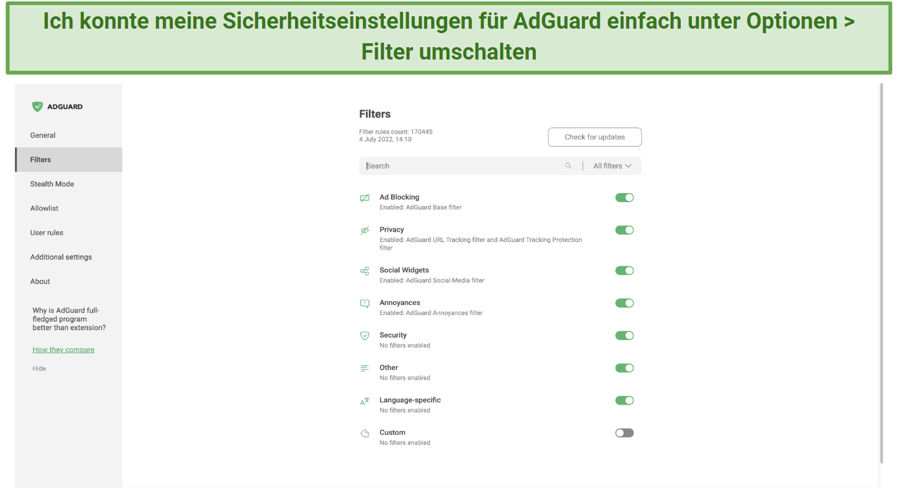Click the AdGuard shield logo icon
This screenshot has width=898, height=492.
point(37,107)
